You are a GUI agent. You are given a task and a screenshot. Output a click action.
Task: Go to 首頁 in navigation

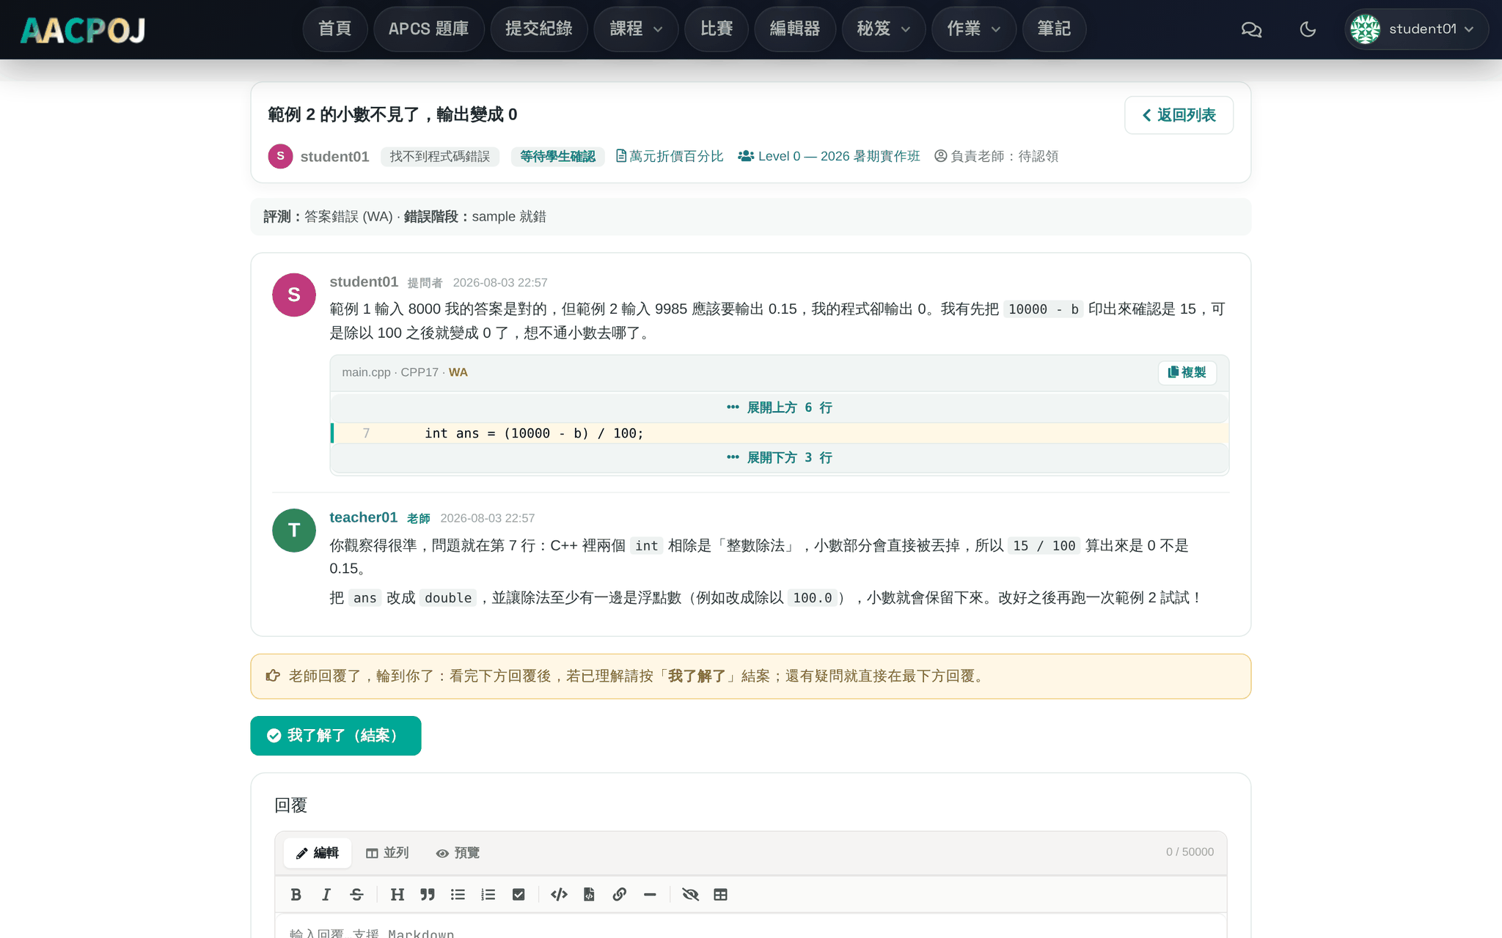[334, 29]
